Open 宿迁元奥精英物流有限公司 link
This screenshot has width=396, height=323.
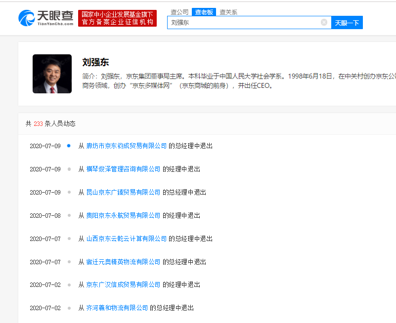pyautogui.click(x=123, y=262)
